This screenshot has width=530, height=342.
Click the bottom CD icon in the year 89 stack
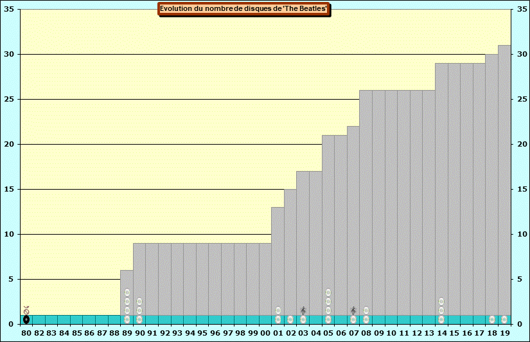tap(127, 319)
